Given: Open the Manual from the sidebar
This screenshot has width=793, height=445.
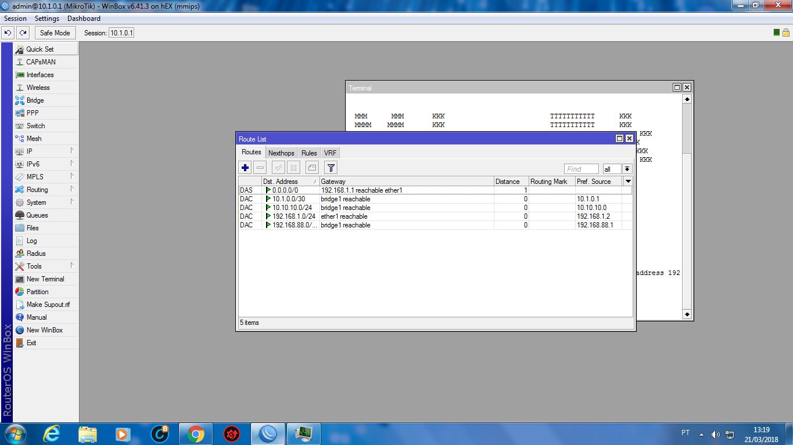Looking at the screenshot, I should click(46, 317).
